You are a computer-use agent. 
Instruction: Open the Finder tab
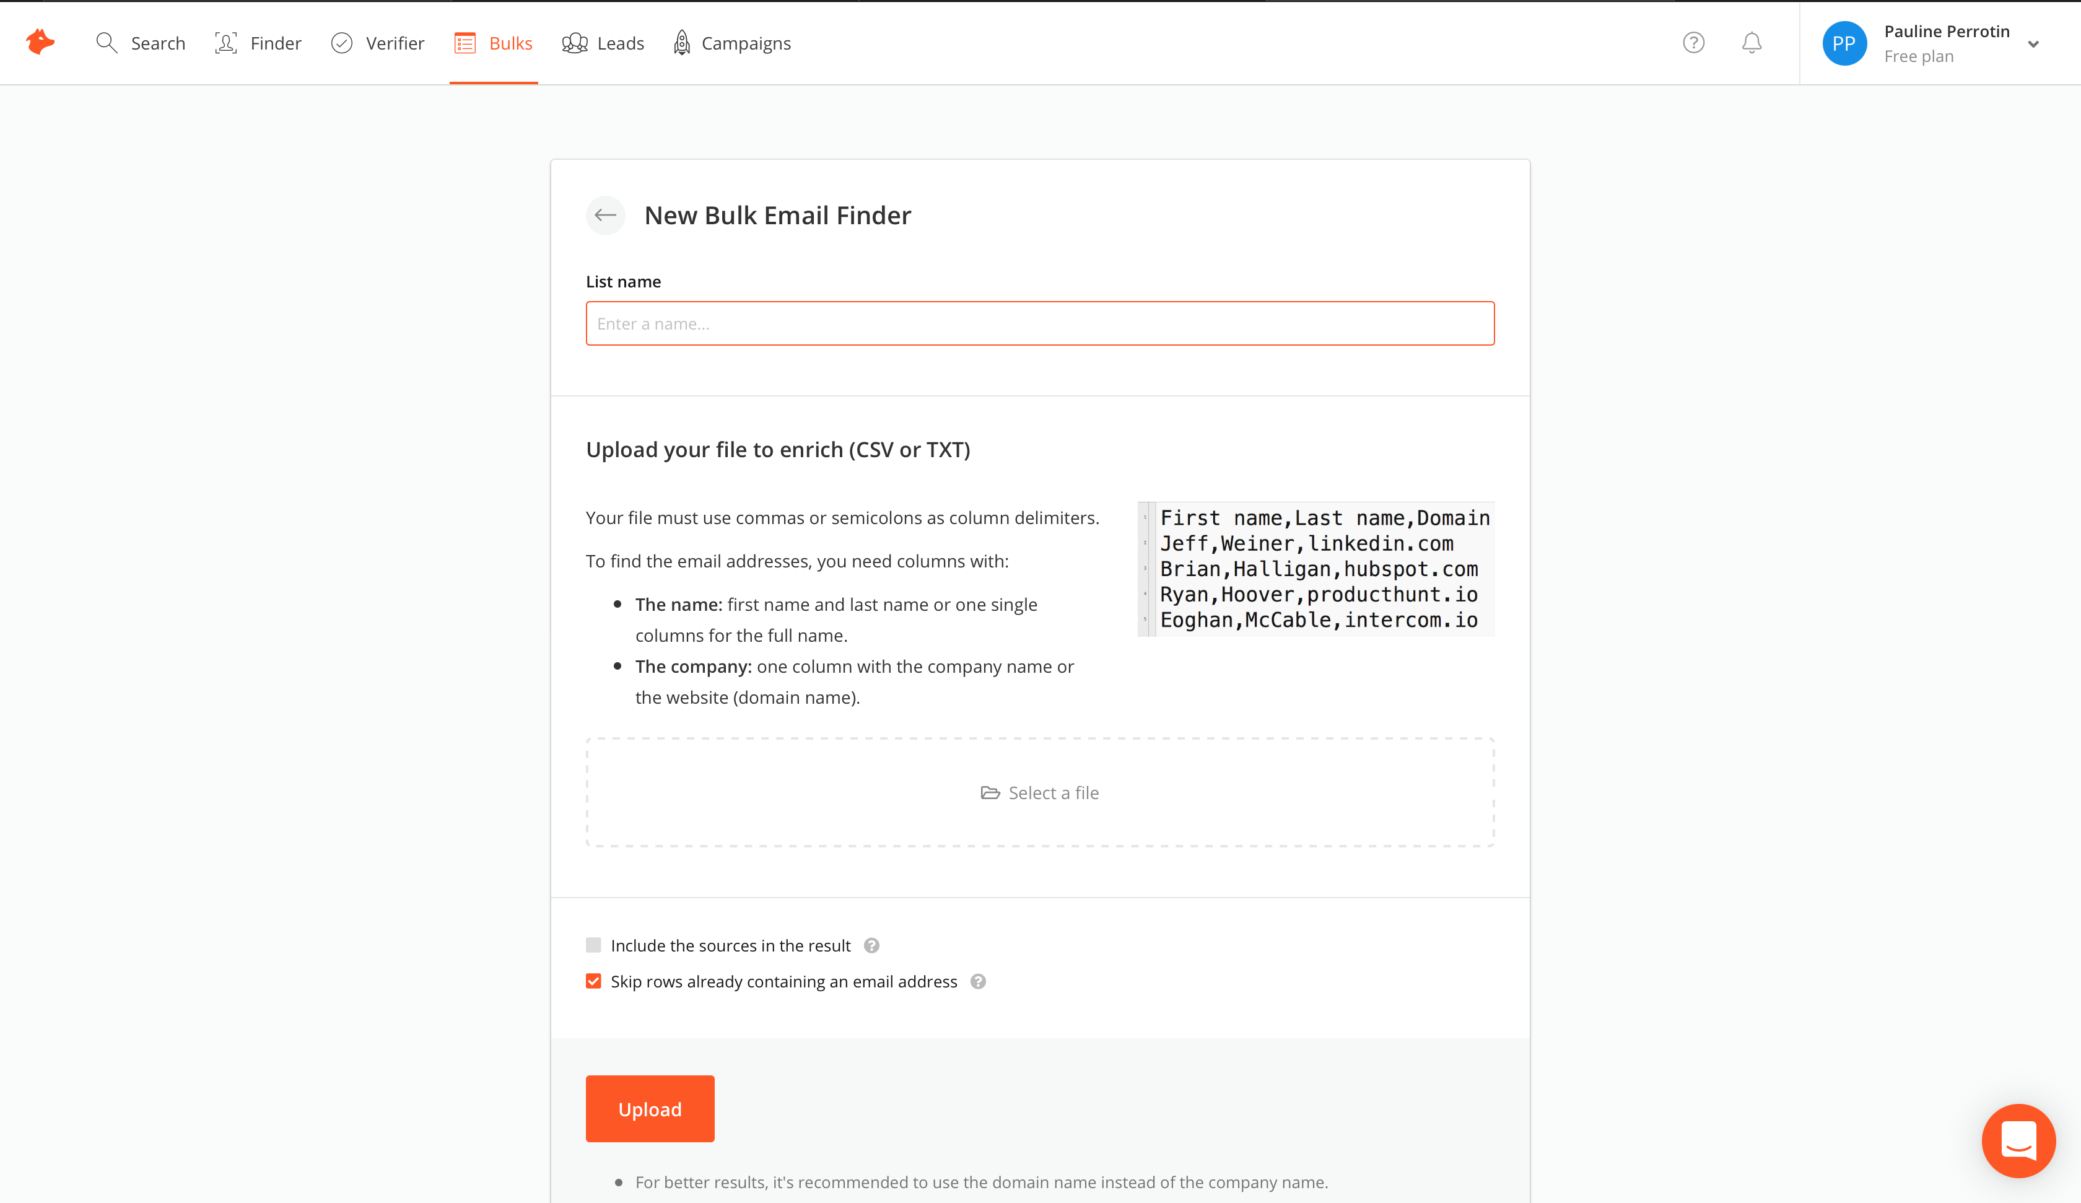[258, 43]
